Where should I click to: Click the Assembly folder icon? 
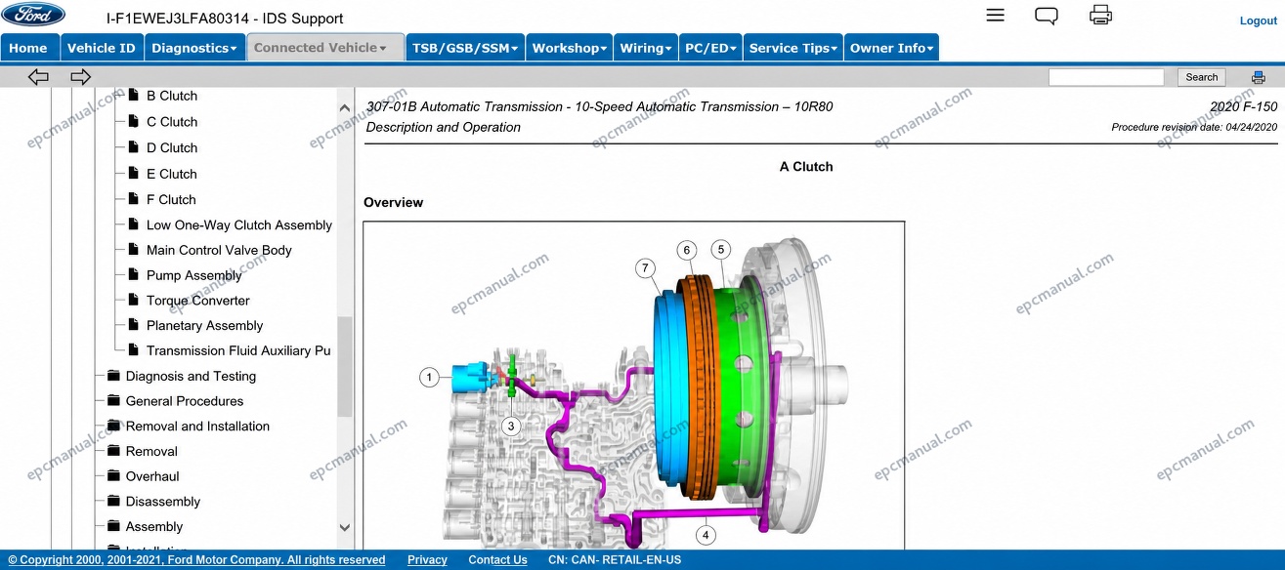coord(113,526)
